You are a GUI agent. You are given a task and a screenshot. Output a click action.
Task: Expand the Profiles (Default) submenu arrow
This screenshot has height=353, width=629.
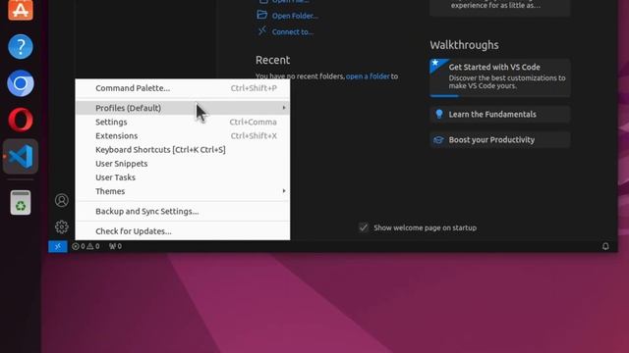click(x=284, y=108)
